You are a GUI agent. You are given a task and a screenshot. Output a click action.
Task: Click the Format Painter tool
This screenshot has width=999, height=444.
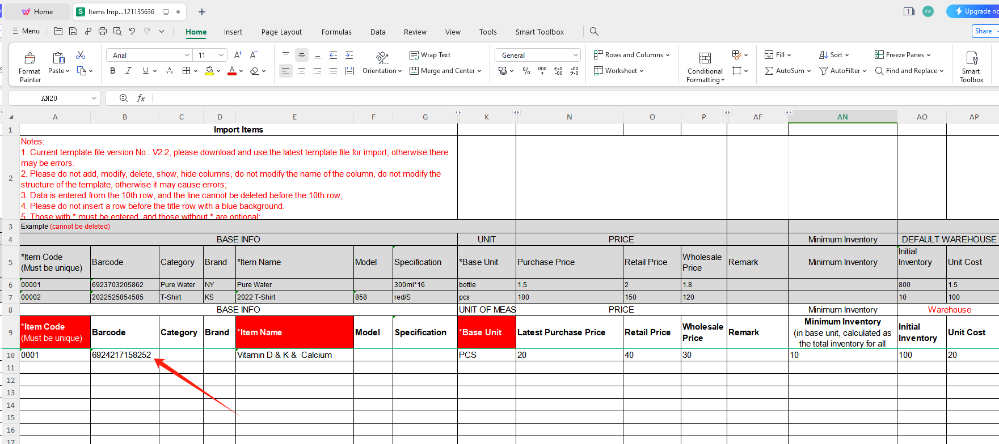(29, 66)
